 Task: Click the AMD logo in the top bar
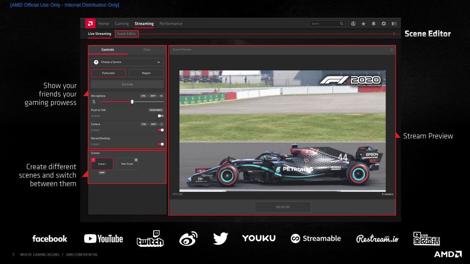pyautogui.click(x=90, y=23)
